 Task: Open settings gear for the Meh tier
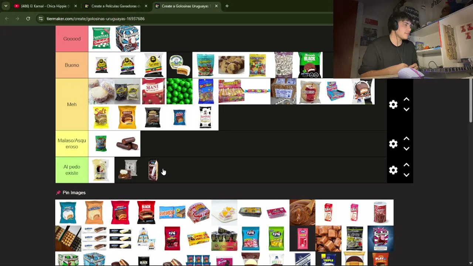point(393,105)
